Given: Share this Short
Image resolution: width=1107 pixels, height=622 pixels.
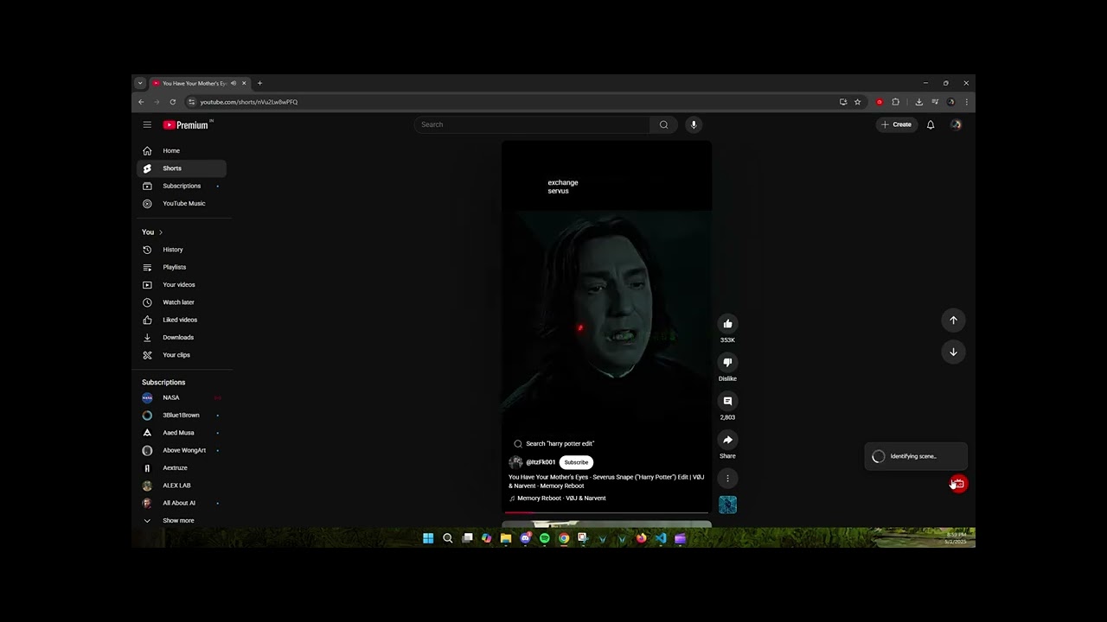Looking at the screenshot, I should click(727, 440).
